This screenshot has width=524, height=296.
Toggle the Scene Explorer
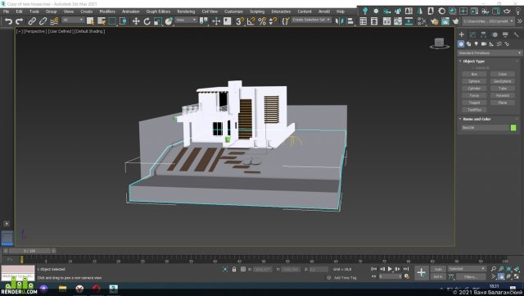coord(364,21)
